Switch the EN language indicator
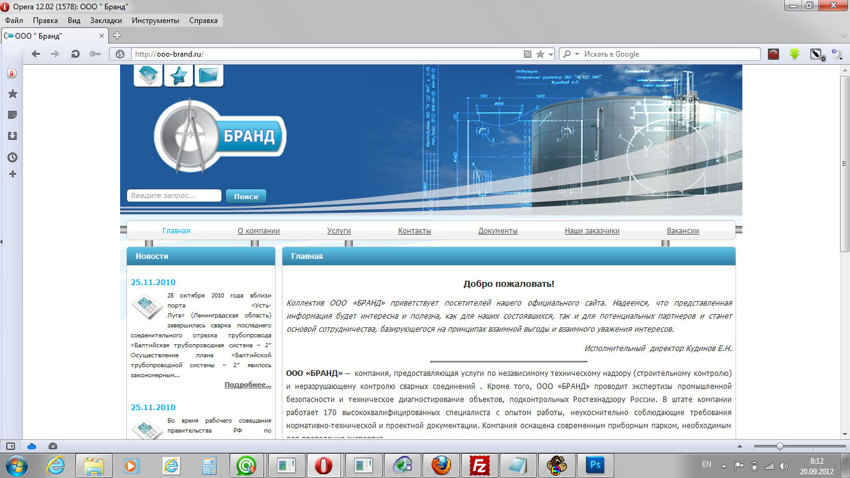 706,464
